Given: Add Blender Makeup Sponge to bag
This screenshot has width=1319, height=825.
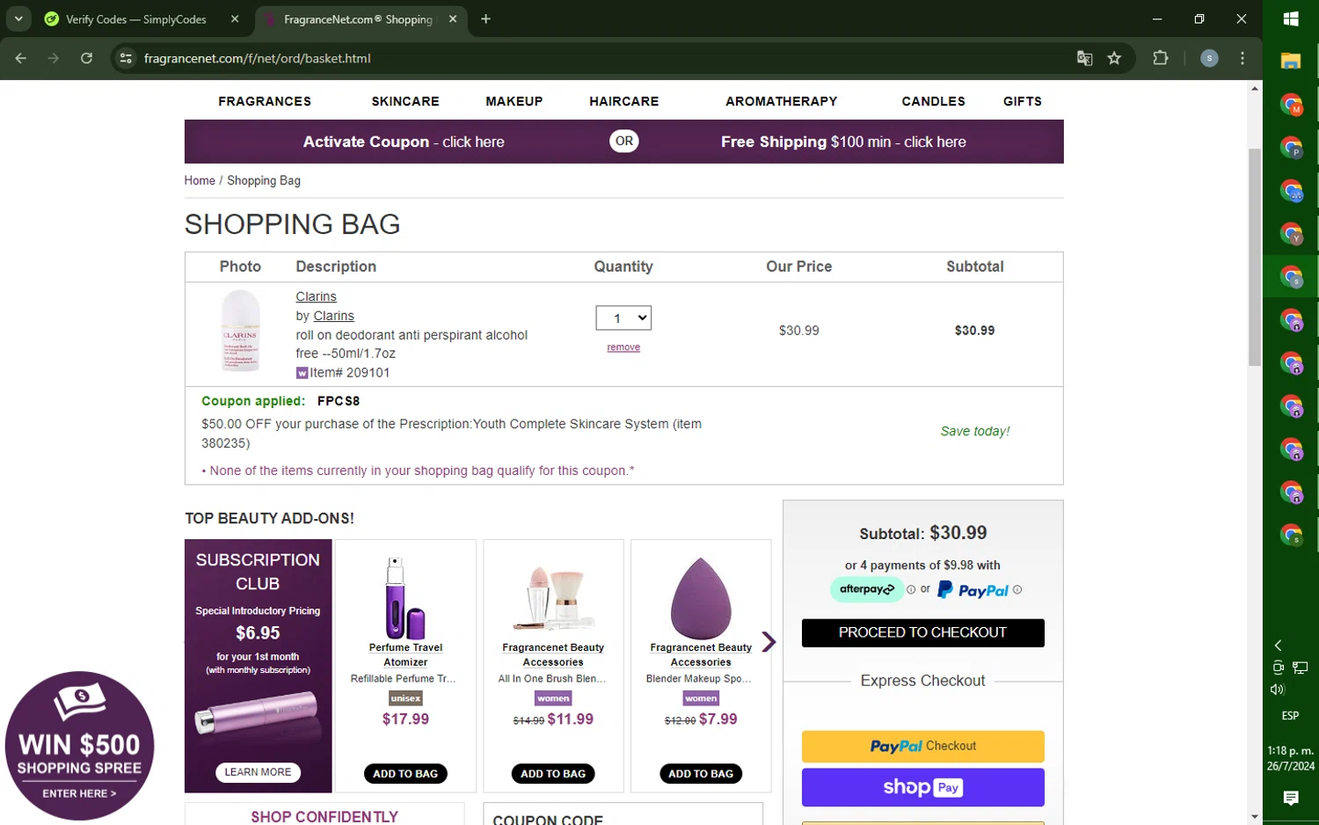Looking at the screenshot, I should pyautogui.click(x=701, y=774).
